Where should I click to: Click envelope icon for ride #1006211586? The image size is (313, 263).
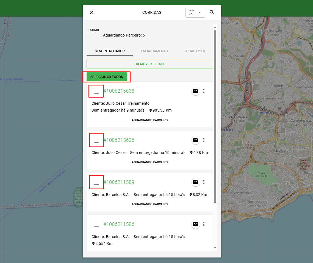(x=196, y=224)
